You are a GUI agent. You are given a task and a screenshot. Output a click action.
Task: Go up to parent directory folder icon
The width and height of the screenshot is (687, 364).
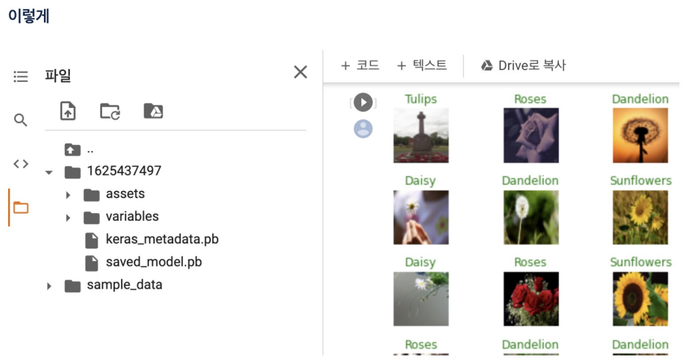72,150
